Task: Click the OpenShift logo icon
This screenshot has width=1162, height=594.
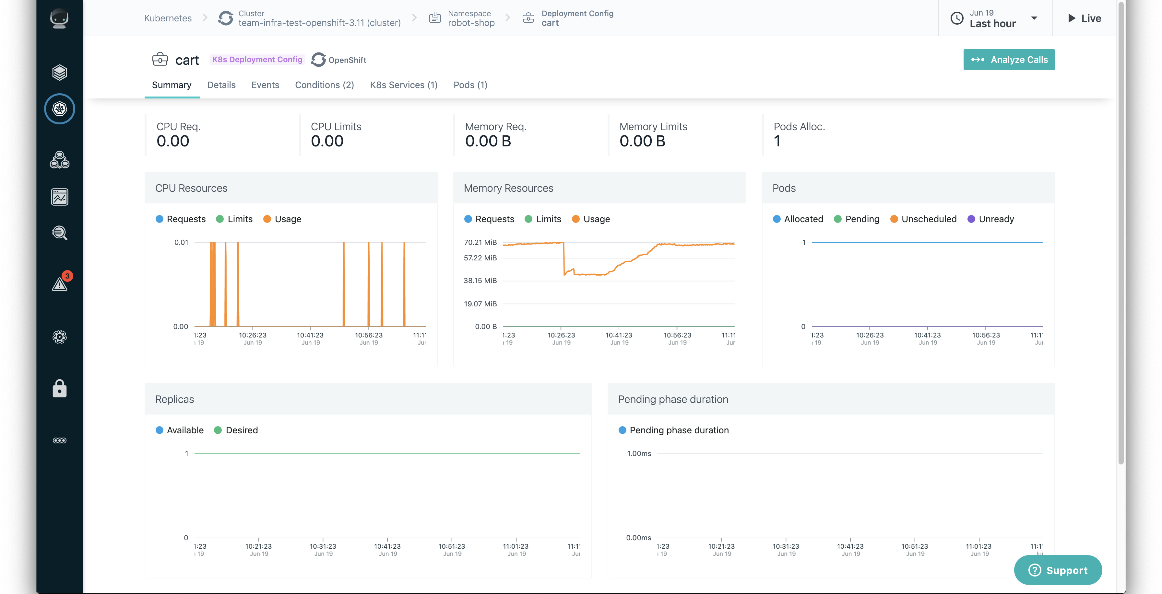Action: coord(318,60)
